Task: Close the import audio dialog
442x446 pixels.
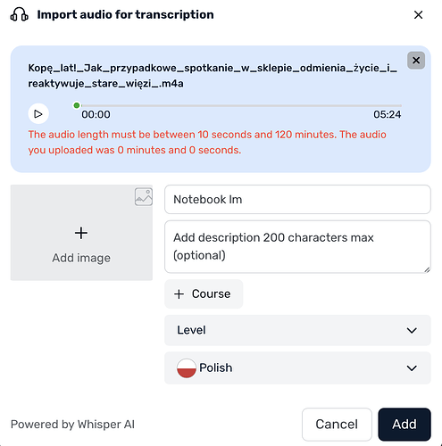Action: [418, 14]
